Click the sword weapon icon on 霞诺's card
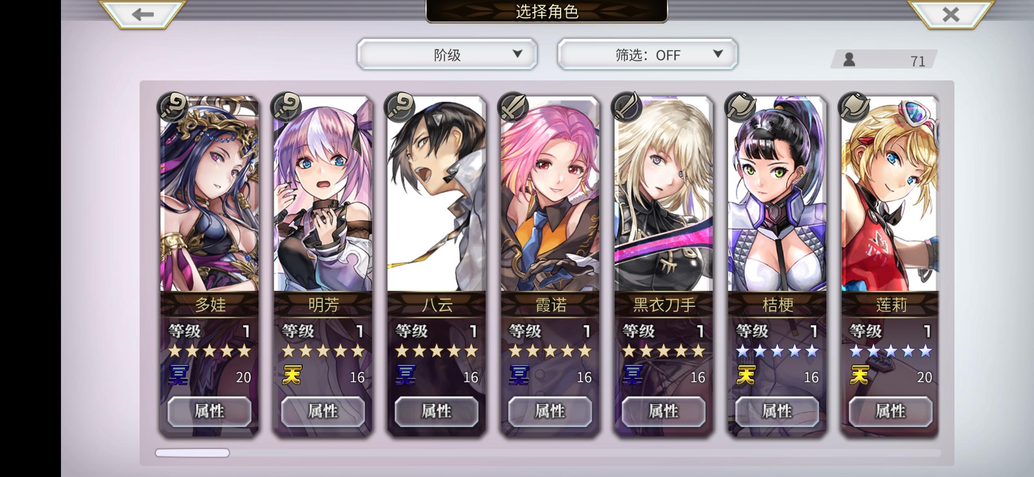1034x477 pixels. point(513,107)
